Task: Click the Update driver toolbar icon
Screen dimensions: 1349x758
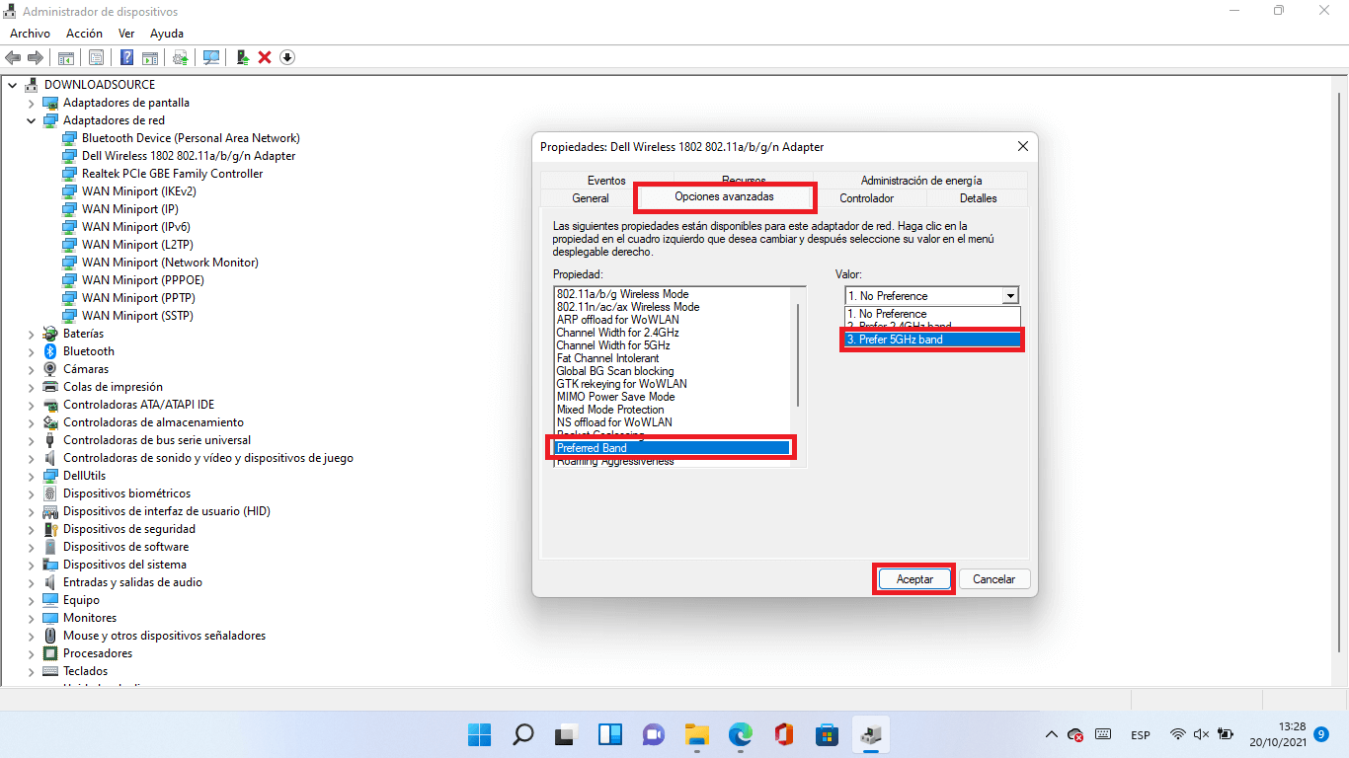Action: 181,57
